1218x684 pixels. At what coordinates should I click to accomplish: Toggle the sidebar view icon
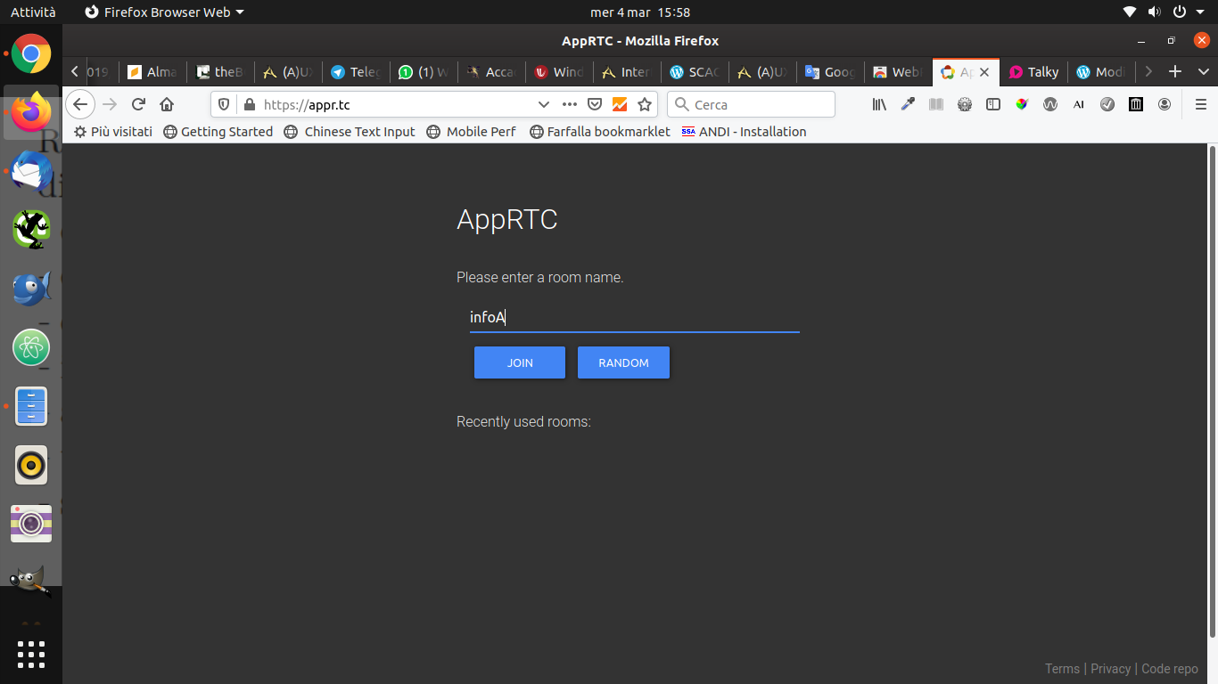[x=993, y=104]
